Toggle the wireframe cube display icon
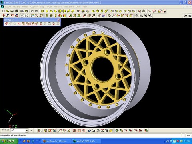The height and width of the screenshot is (144, 192). click(22, 16)
